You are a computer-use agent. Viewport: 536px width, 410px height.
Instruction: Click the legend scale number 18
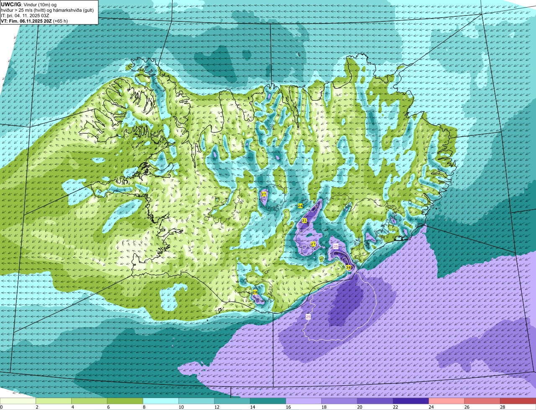[x=323, y=407]
